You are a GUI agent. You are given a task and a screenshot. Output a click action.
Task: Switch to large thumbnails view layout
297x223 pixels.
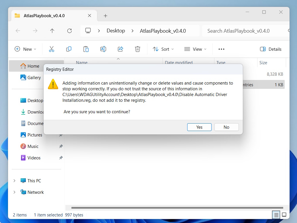tap(284, 215)
